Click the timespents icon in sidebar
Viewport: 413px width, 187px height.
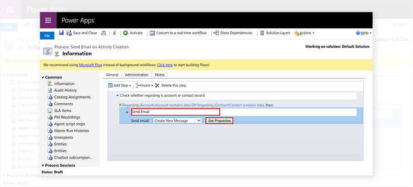click(x=50, y=137)
